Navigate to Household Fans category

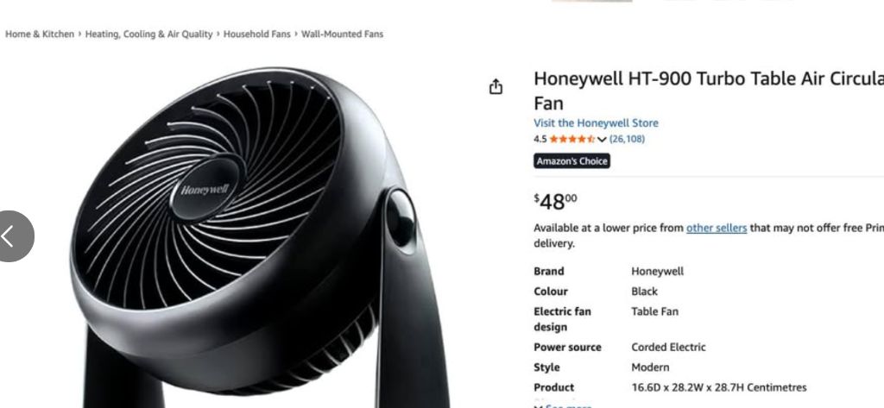(x=257, y=34)
